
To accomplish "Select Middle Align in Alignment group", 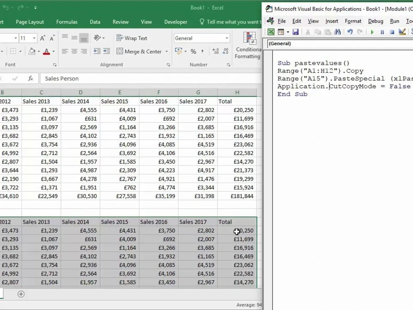I will point(74,38).
